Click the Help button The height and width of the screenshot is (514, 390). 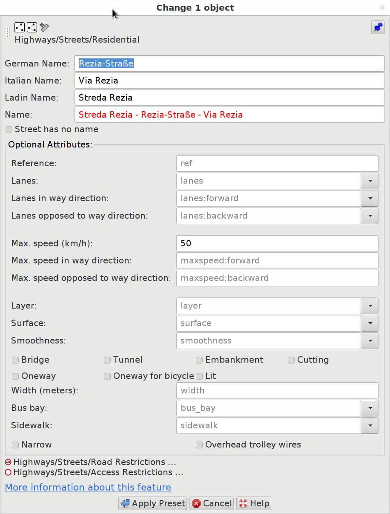(254, 503)
